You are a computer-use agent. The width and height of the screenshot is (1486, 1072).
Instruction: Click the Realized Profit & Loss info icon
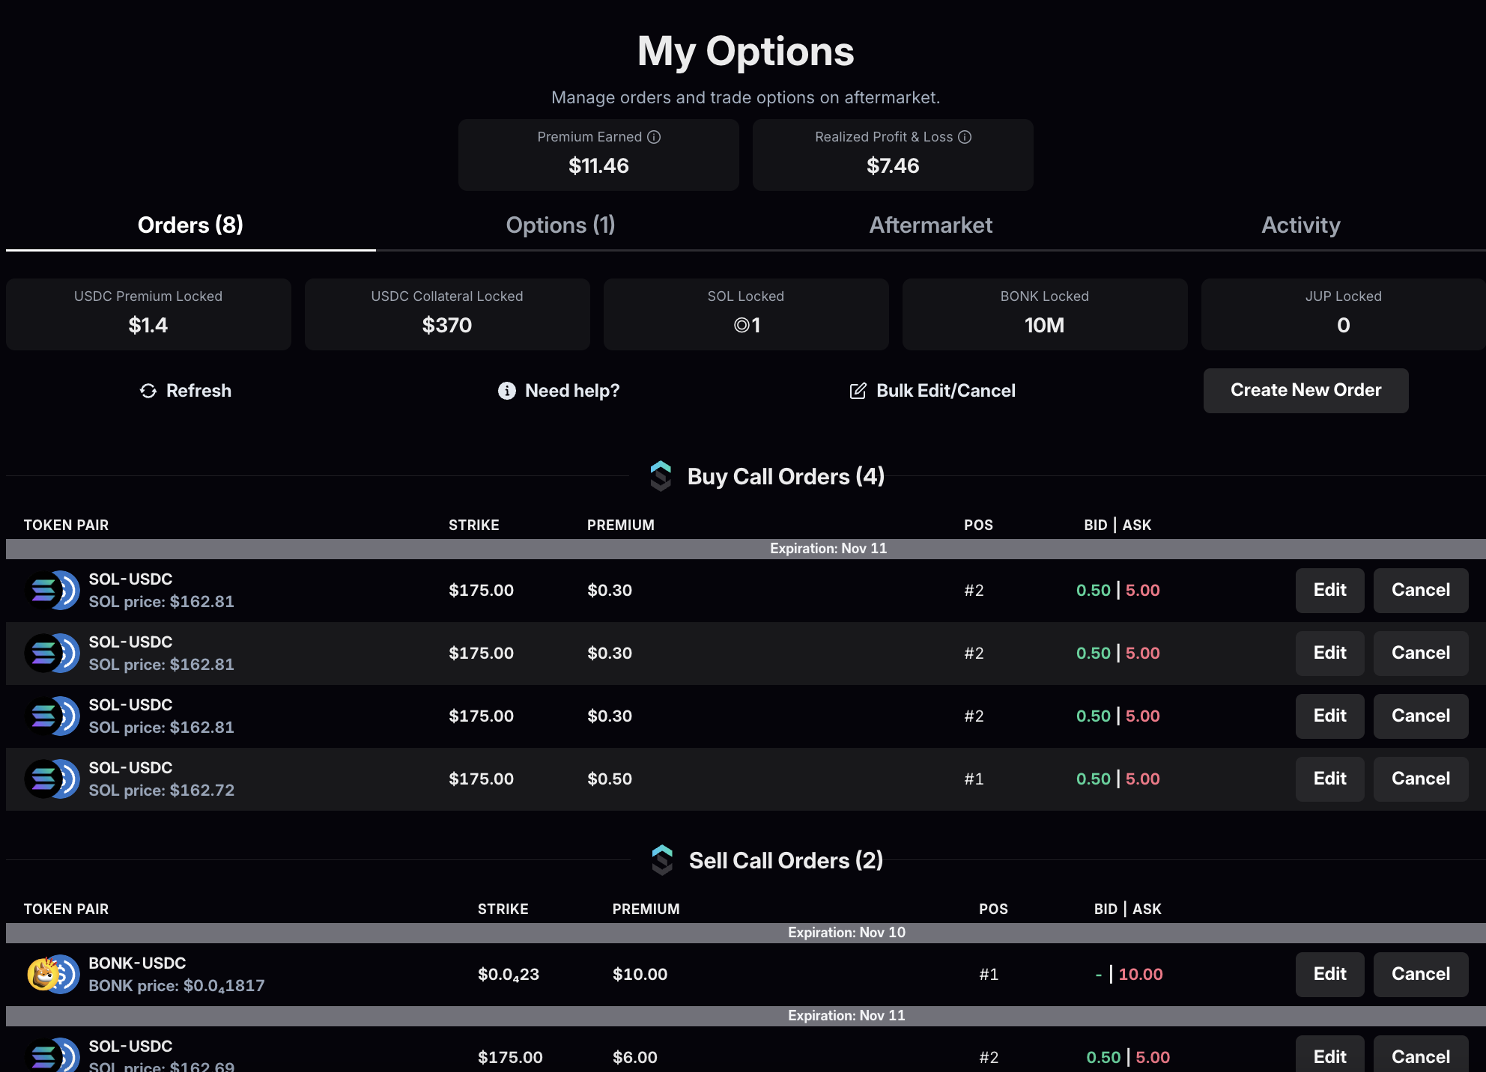[965, 137]
